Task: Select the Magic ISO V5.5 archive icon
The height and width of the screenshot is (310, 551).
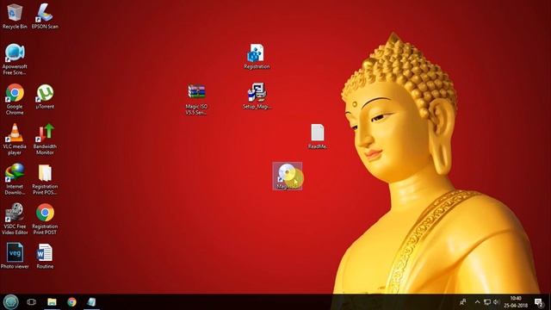Action: (196, 99)
